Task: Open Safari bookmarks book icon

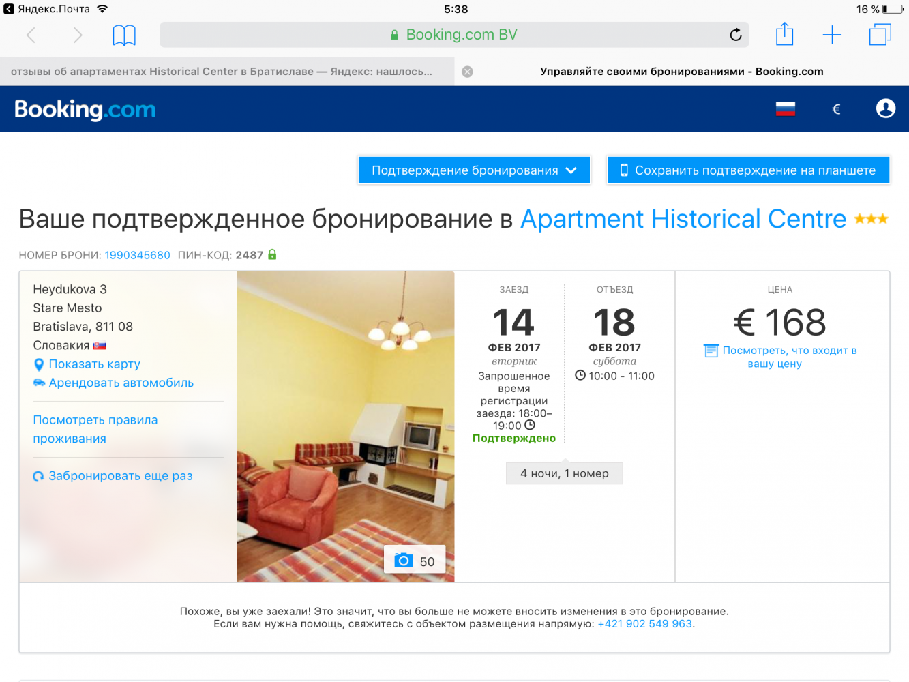Action: pos(124,35)
